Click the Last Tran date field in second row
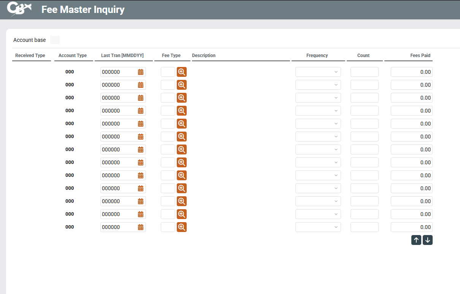This screenshot has width=460, height=294. pyautogui.click(x=118, y=85)
